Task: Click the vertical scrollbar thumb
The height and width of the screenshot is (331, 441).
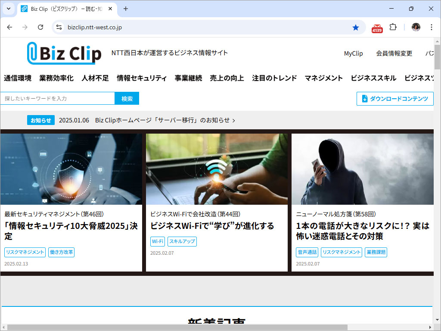Action: click(437, 56)
